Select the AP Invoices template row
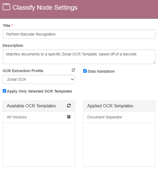158x169 pixels. click(x=39, y=117)
